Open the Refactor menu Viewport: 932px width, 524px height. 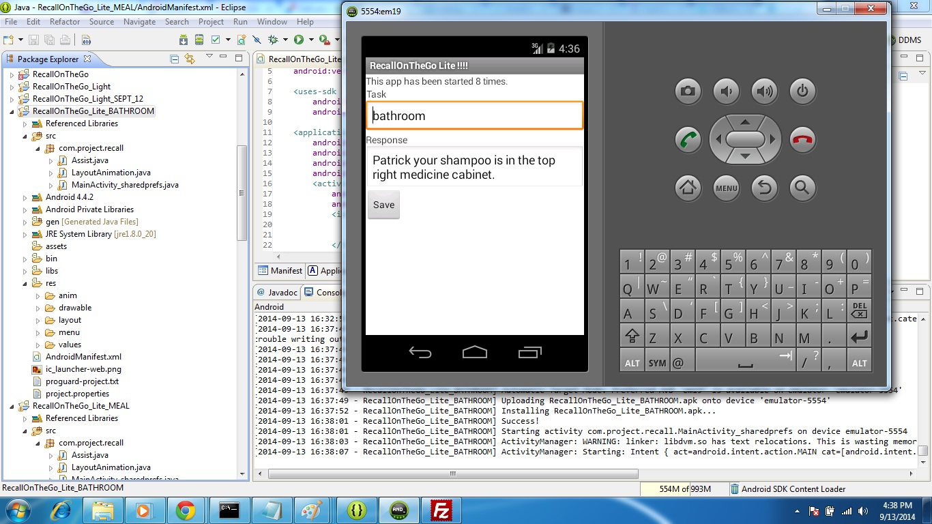pos(65,22)
